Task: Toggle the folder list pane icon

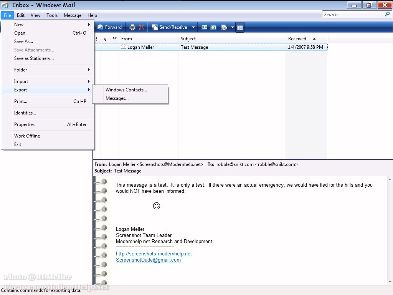Action: (x=240, y=27)
